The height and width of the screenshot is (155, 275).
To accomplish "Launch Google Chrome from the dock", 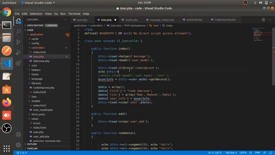I will [x=7, y=12].
